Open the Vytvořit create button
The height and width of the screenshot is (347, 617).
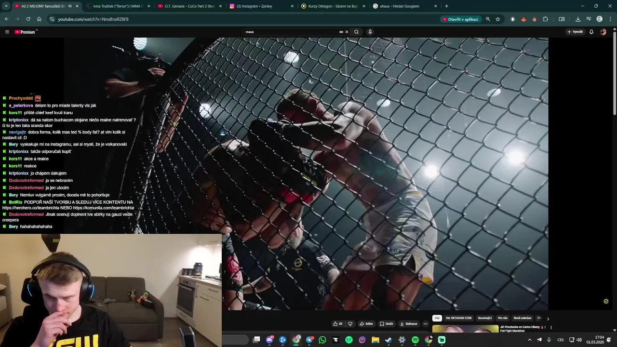(575, 32)
